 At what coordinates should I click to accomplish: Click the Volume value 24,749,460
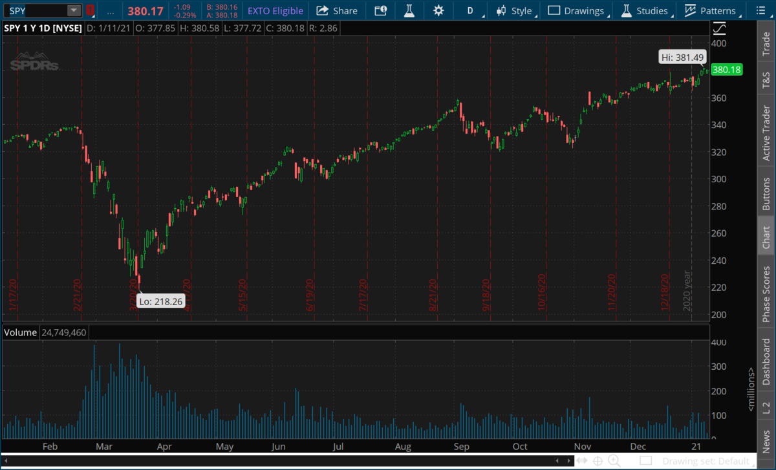[x=63, y=332]
